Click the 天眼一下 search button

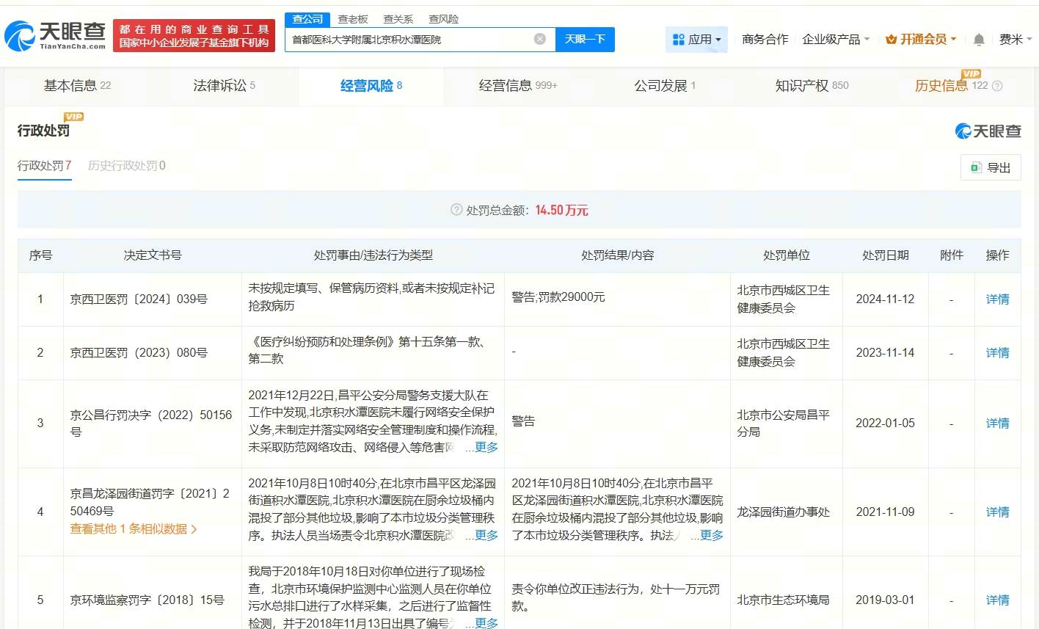[x=585, y=39]
